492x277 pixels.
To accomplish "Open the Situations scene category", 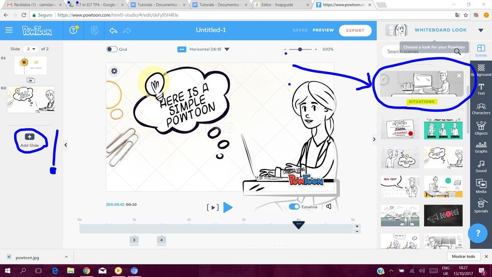I will (x=421, y=84).
